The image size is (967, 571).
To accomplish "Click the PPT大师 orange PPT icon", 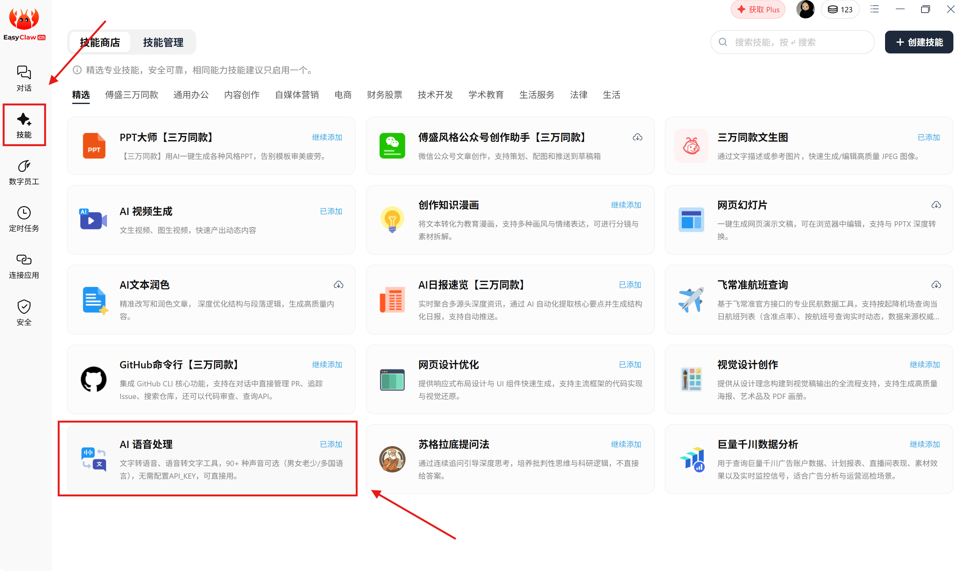I will (x=94, y=146).
